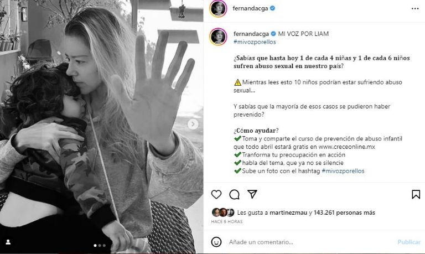This screenshot has height=254, width=425.
Task: Open fernandacga avatar beside the caption
Action: (218, 37)
